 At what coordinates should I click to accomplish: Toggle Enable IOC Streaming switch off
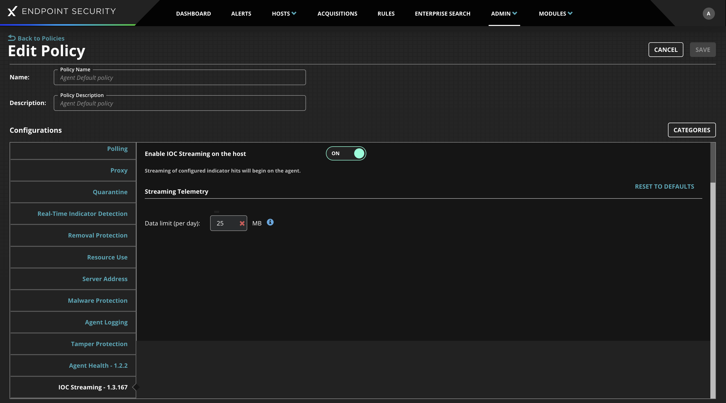tap(346, 153)
